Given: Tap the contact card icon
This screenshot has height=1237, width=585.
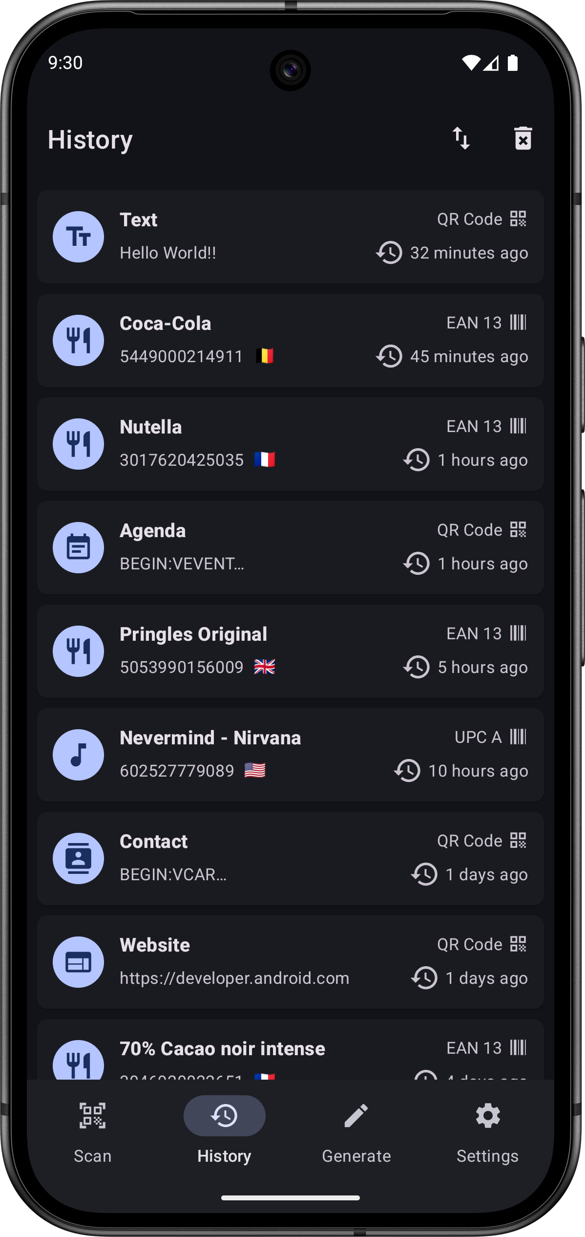Looking at the screenshot, I should point(78,859).
